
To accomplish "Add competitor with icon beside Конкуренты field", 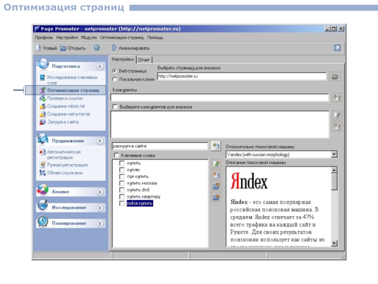I will pos(337,98).
